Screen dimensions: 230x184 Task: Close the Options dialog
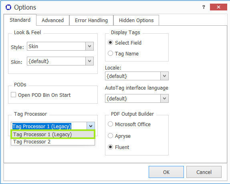[218, 7]
